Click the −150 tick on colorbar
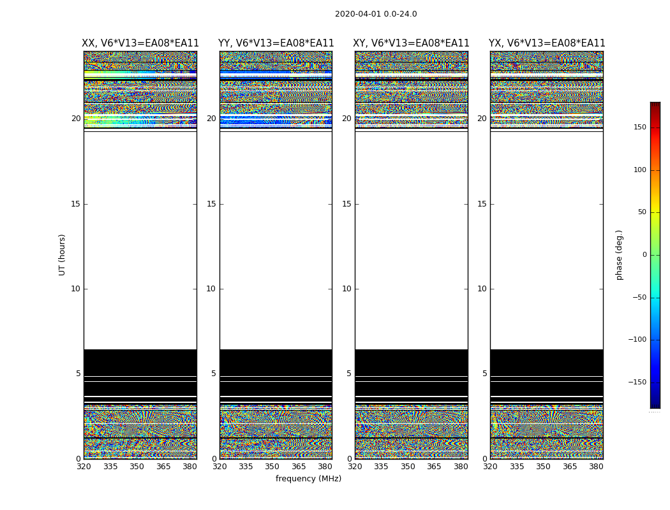 pos(637,382)
